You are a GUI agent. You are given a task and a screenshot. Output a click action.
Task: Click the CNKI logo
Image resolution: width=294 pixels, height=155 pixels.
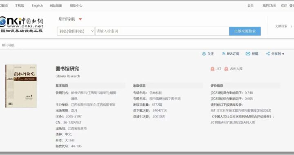[x=21, y=24]
